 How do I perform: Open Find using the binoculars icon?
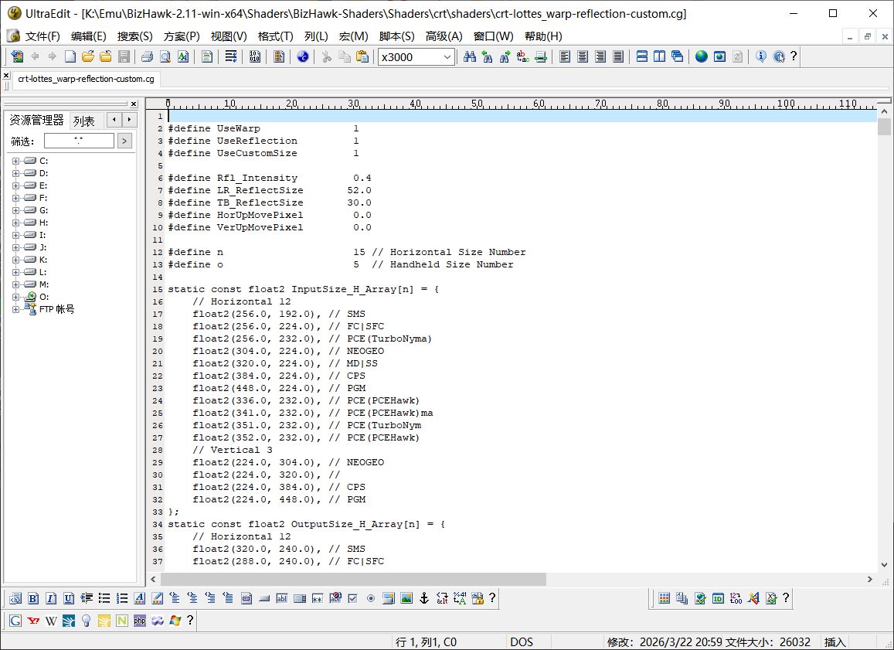469,56
